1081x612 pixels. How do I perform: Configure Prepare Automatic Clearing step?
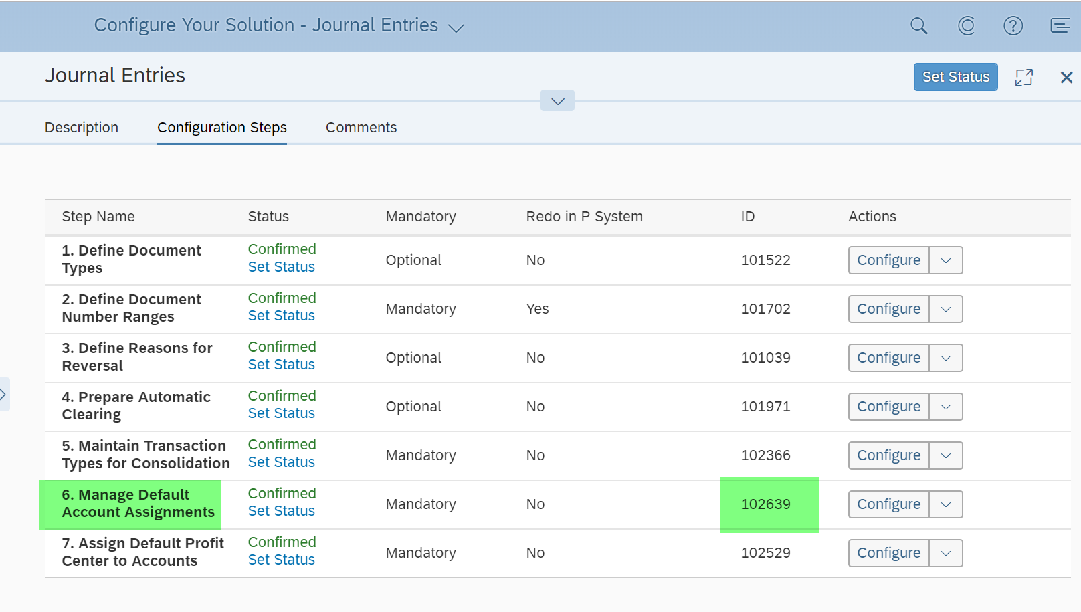tap(888, 407)
